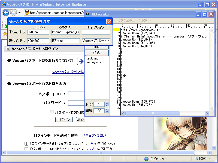Click the HiMacroEx editor scroll-left arrow

(123, 113)
